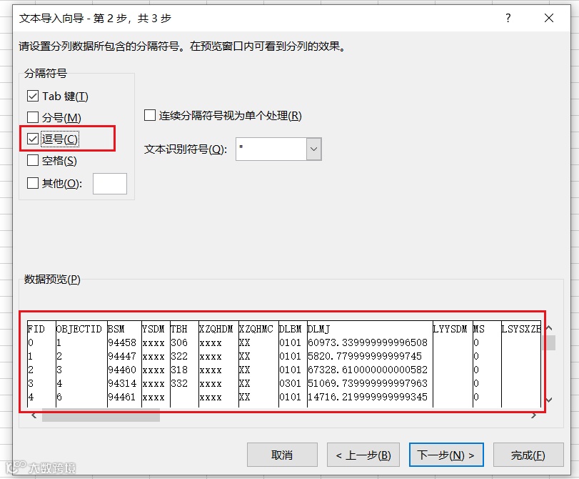Go back with 上一步(B) button
The image size is (579, 479).
point(363,455)
